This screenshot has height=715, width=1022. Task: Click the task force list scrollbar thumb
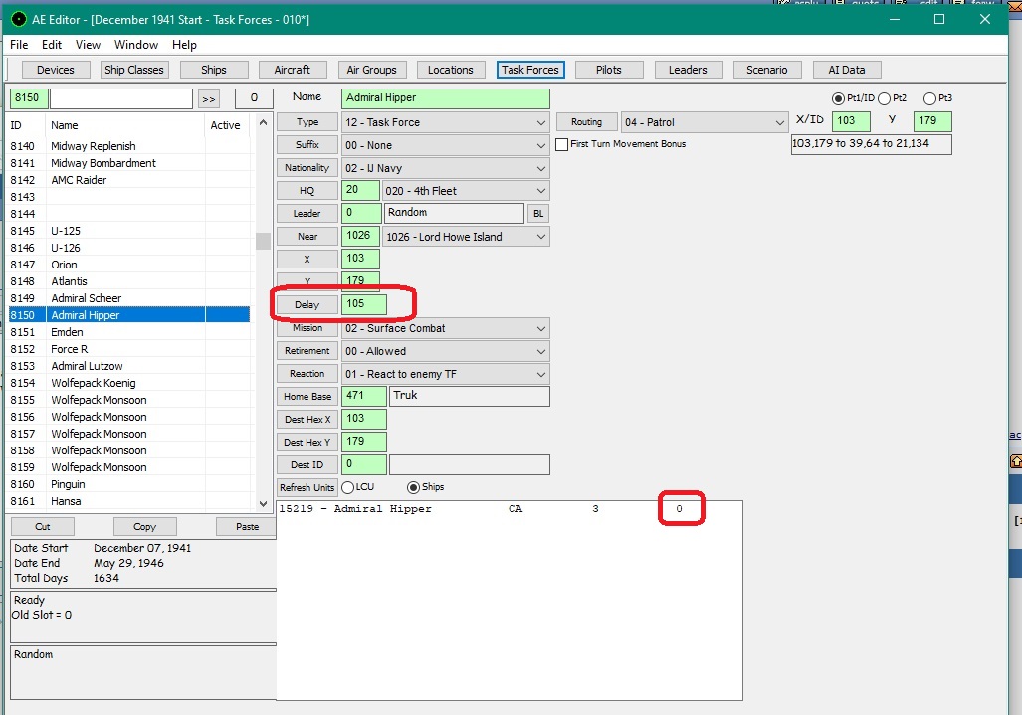(x=263, y=241)
